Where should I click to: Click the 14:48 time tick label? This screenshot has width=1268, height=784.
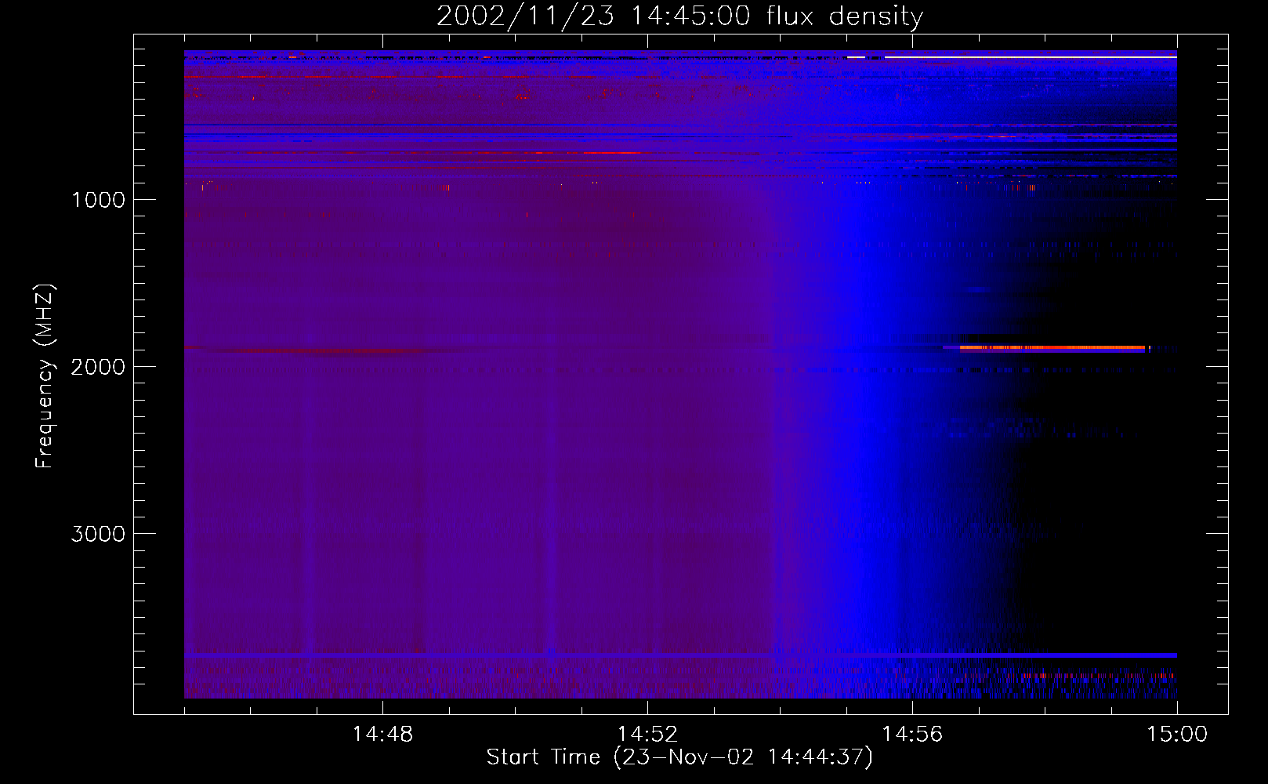pyautogui.click(x=382, y=735)
